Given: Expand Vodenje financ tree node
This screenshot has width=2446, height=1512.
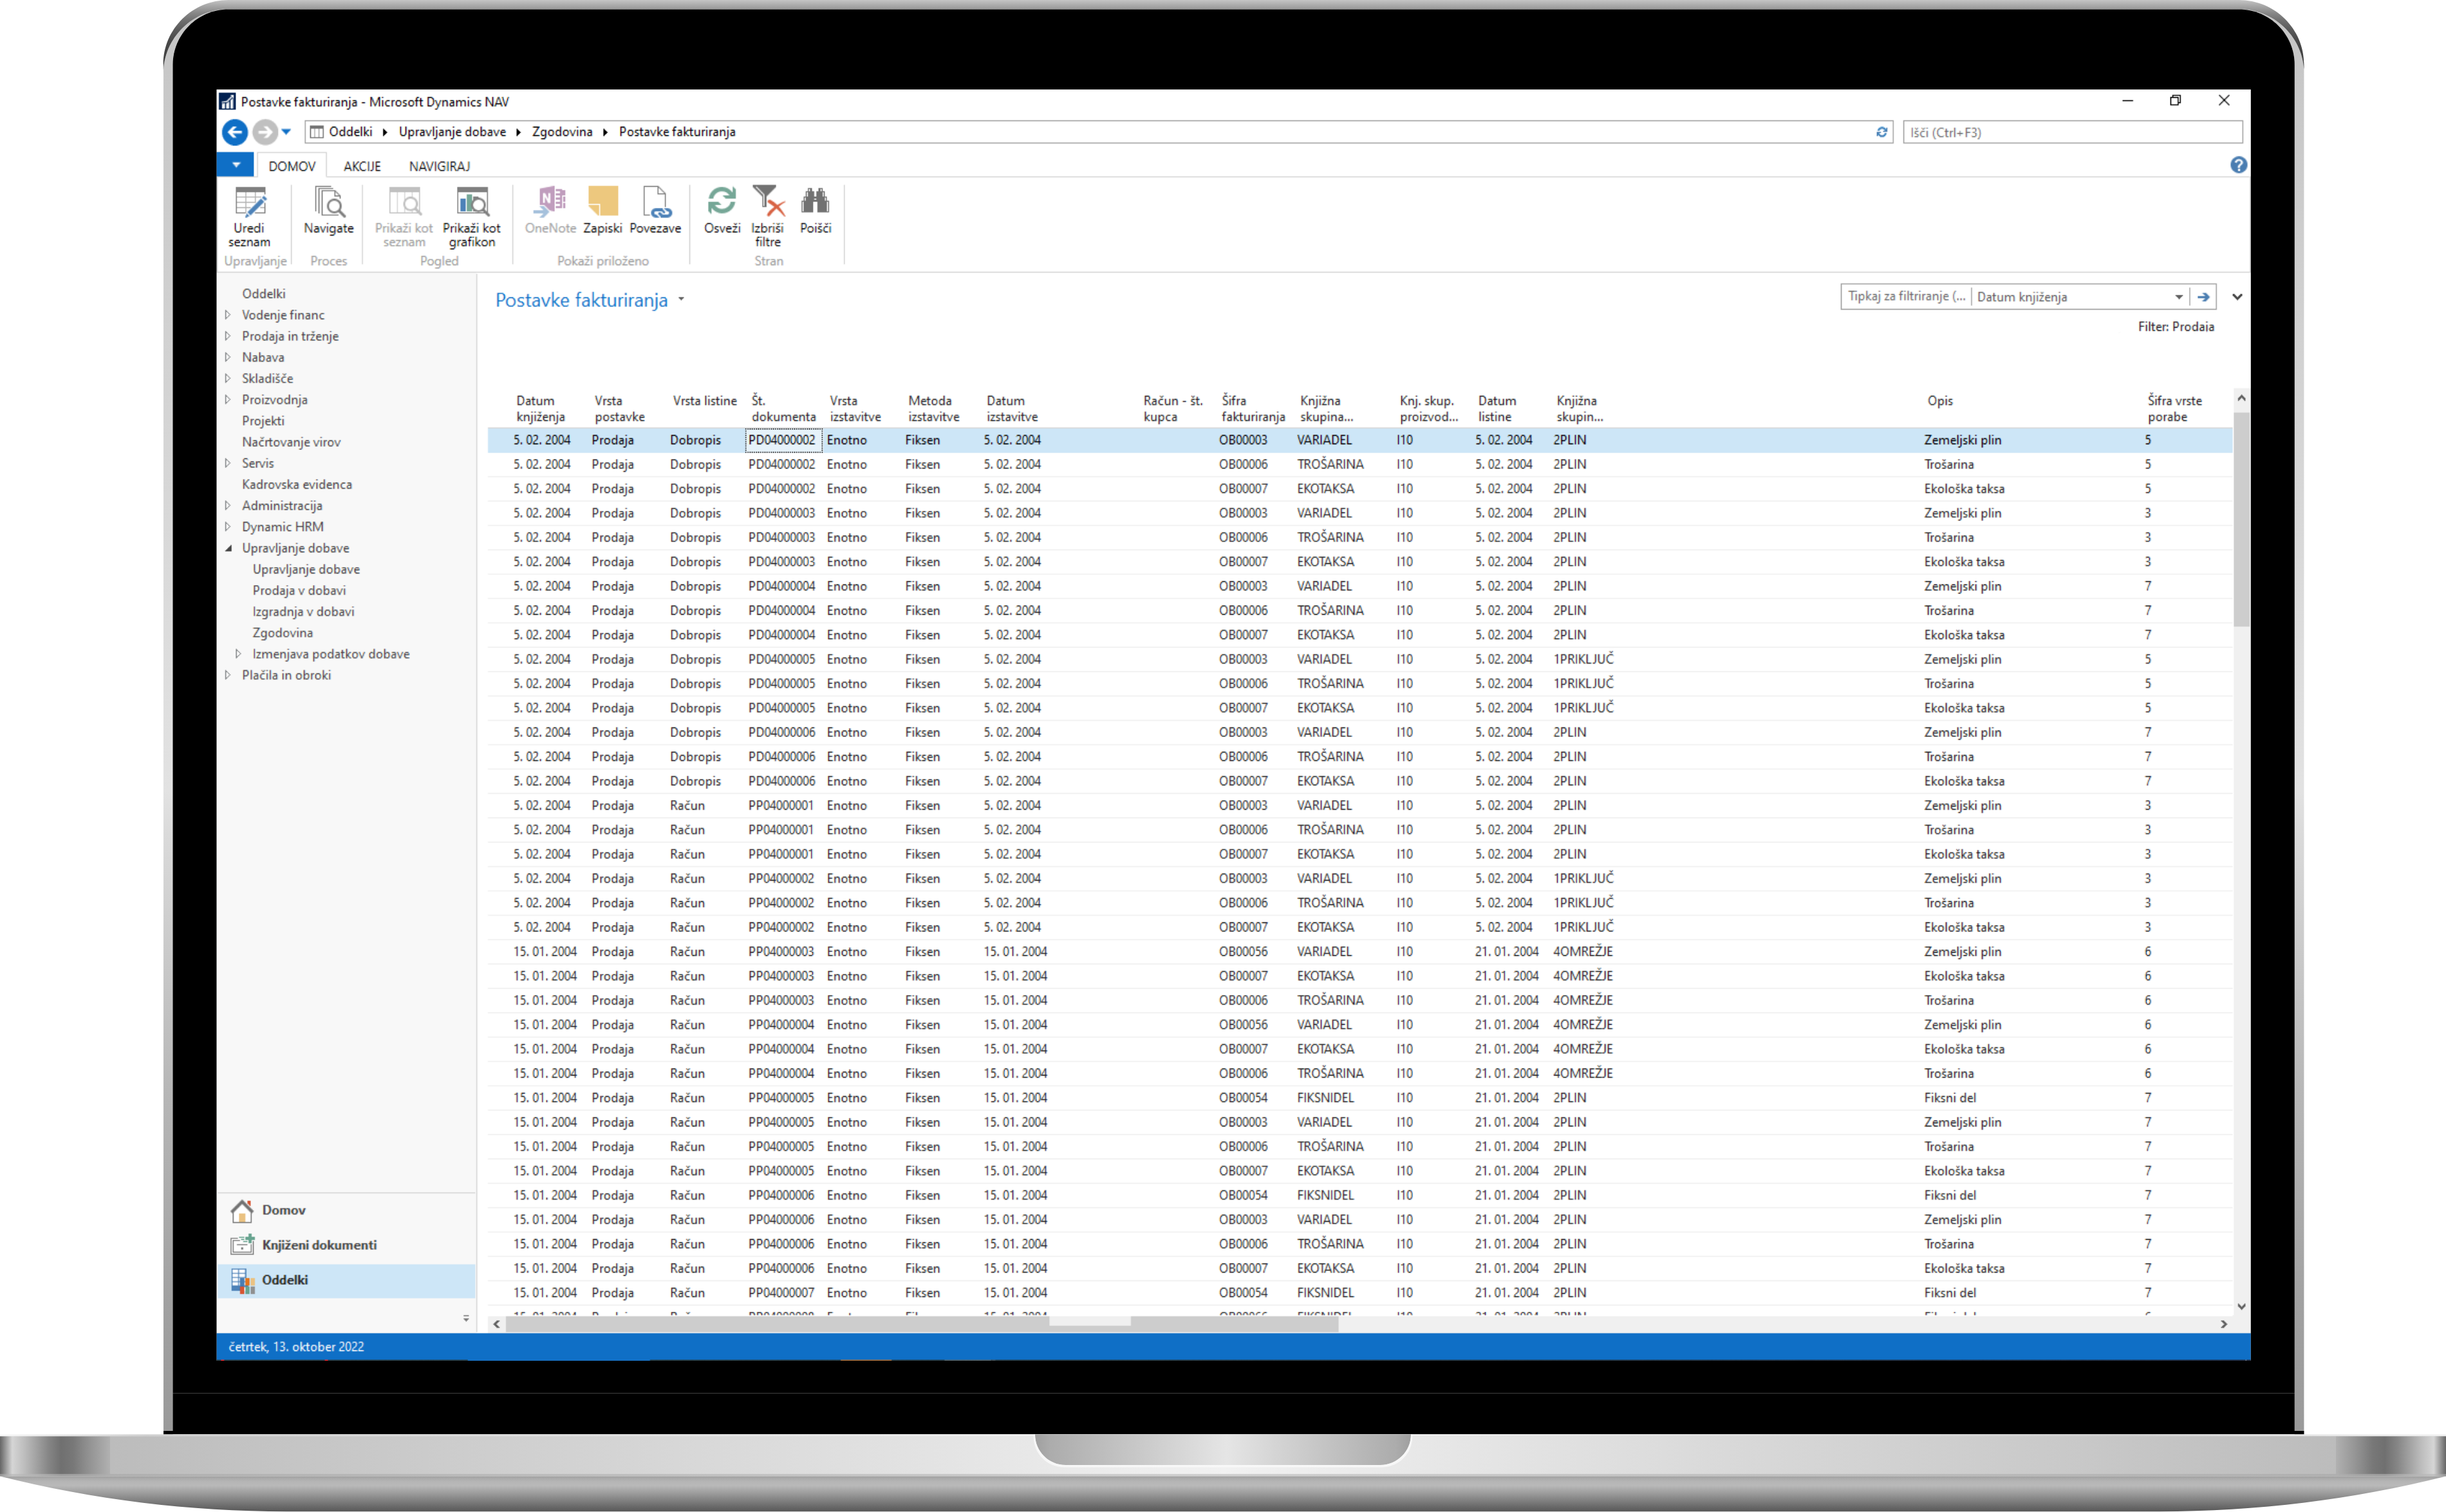Looking at the screenshot, I should tap(228, 315).
